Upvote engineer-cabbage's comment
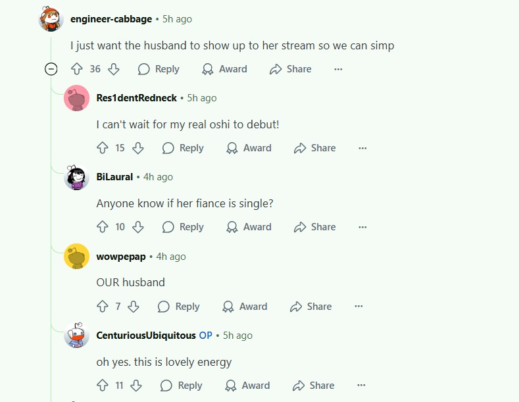The width and height of the screenshot is (519, 402). (x=77, y=69)
